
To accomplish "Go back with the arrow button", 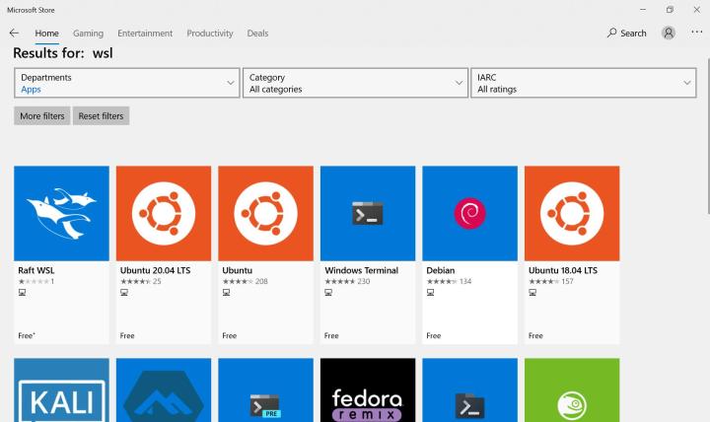I will tap(14, 34).
